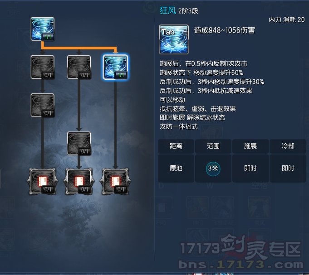This screenshot has width=309, height=275.
Task: Click the large Tab skill icon preview
Action: (174, 39)
